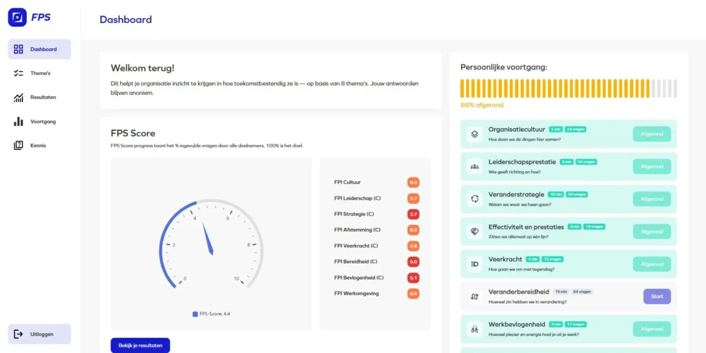This screenshot has width=706, height=353.
Task: Click the Veerkracht theme icon
Action: click(x=474, y=264)
